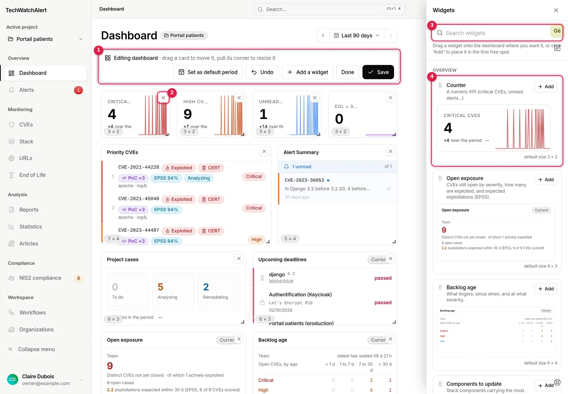Go to End of Life in sidebar

pos(45,175)
